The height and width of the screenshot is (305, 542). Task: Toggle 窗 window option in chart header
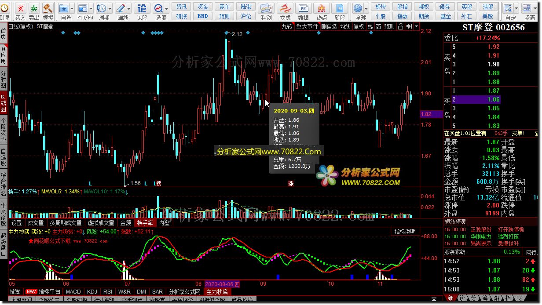click(378, 26)
